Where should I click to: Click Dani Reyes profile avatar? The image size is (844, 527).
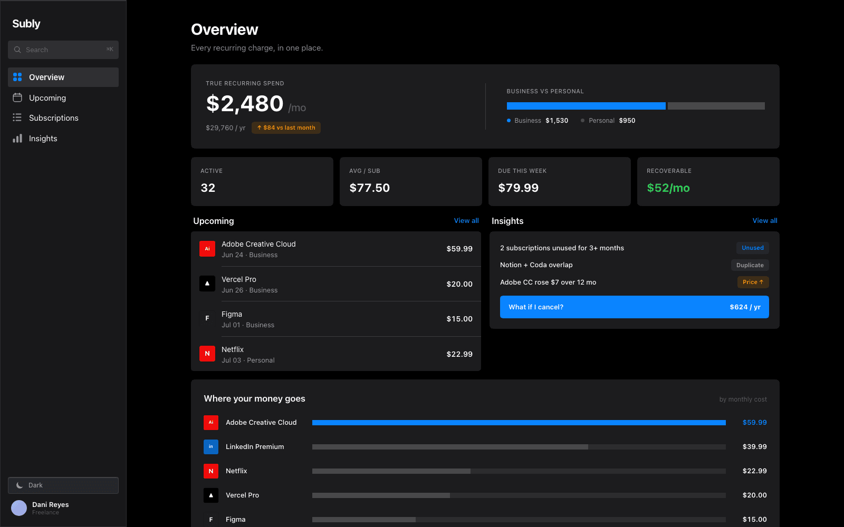point(19,508)
